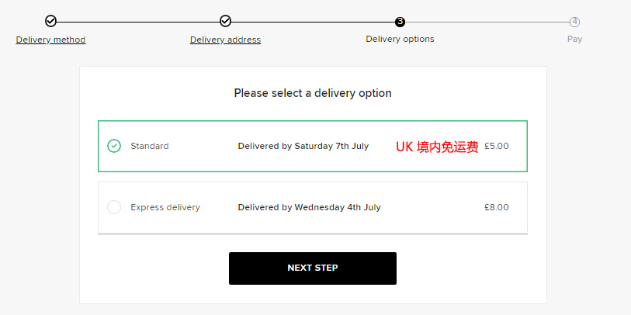Click the progress line between steps 3 and 4

pyautogui.click(x=487, y=22)
